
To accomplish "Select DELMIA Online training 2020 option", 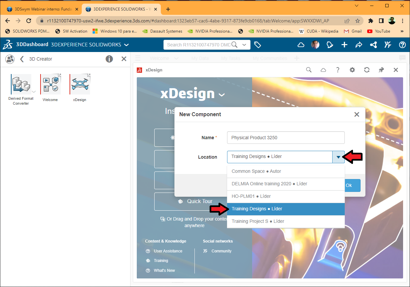I will pyautogui.click(x=286, y=184).
